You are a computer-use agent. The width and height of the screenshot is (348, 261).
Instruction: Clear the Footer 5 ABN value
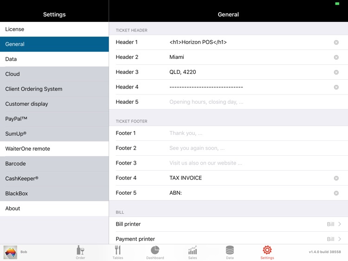pos(336,193)
